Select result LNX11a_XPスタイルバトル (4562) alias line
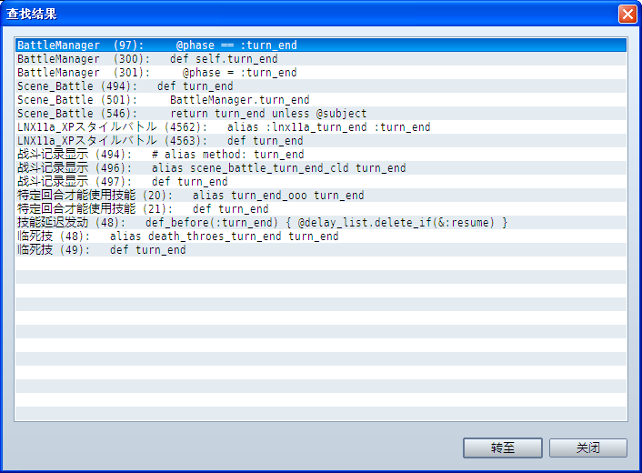This screenshot has width=642, height=473. click(321, 127)
